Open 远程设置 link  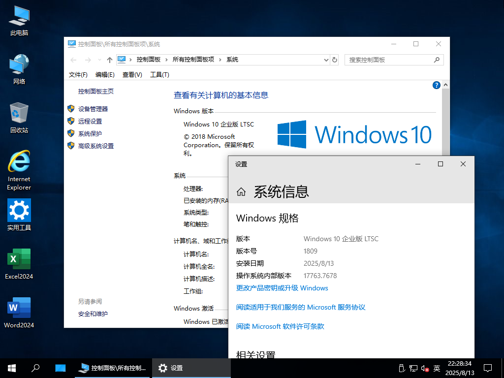pos(90,121)
